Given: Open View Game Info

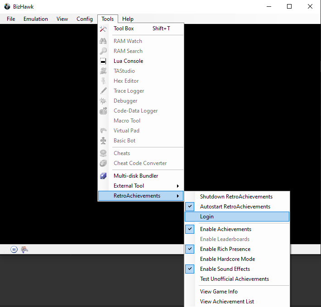Looking at the screenshot, I should point(237,292).
